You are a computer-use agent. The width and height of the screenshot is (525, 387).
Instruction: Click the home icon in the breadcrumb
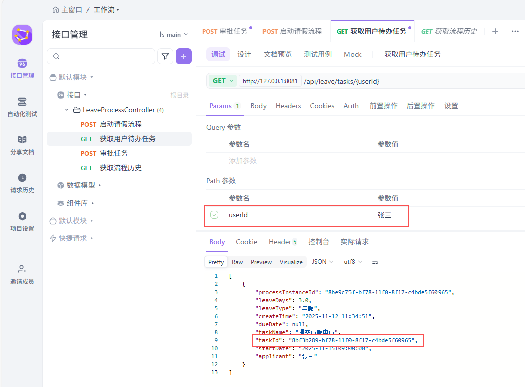click(x=55, y=9)
